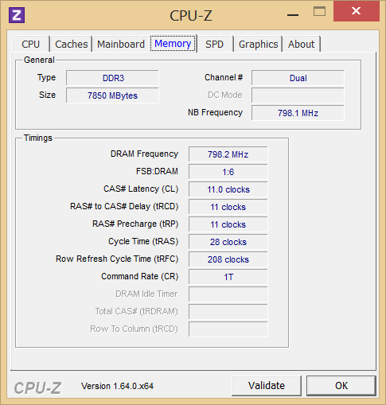Switch to the CPU tab
Screen dimensions: 386x405
click(x=31, y=44)
